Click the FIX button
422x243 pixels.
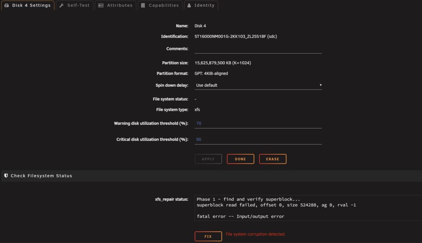(208, 236)
